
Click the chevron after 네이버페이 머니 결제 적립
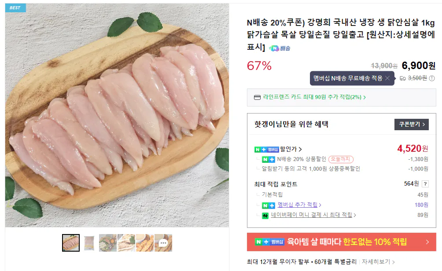[x=355, y=215]
